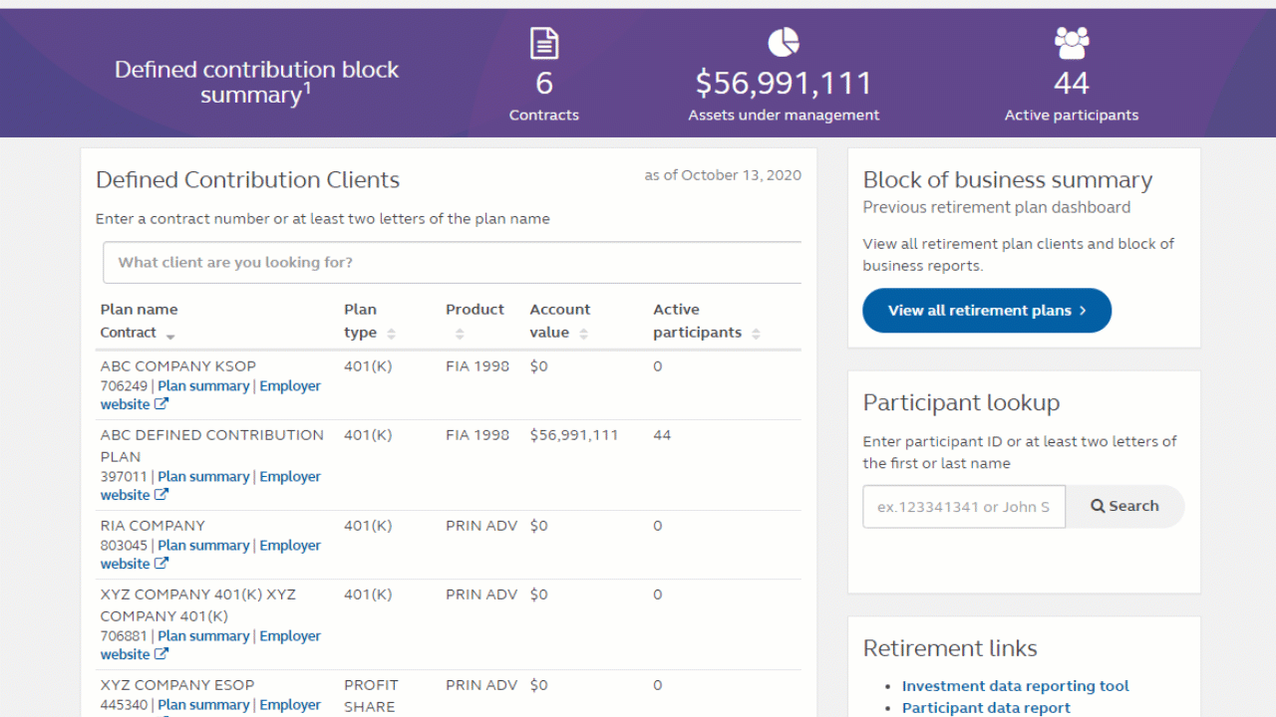Click View all retirement plans button
The width and height of the screenshot is (1276, 717).
986,311
